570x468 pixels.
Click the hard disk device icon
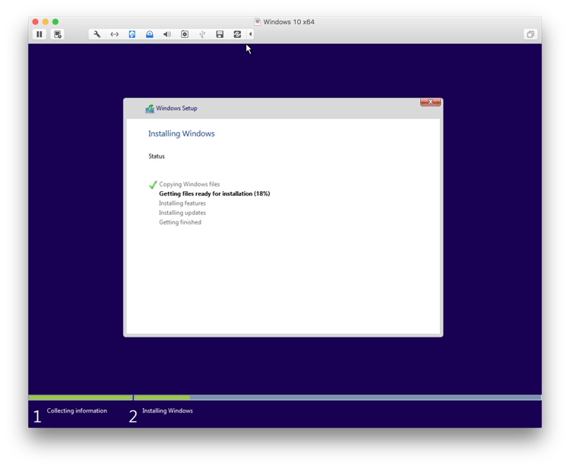(x=132, y=34)
